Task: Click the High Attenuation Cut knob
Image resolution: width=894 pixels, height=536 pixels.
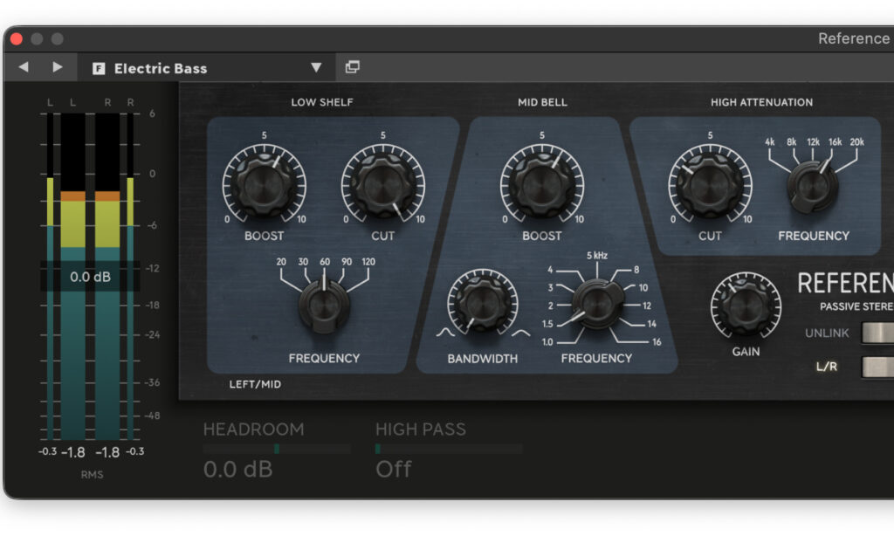Action: point(710,185)
